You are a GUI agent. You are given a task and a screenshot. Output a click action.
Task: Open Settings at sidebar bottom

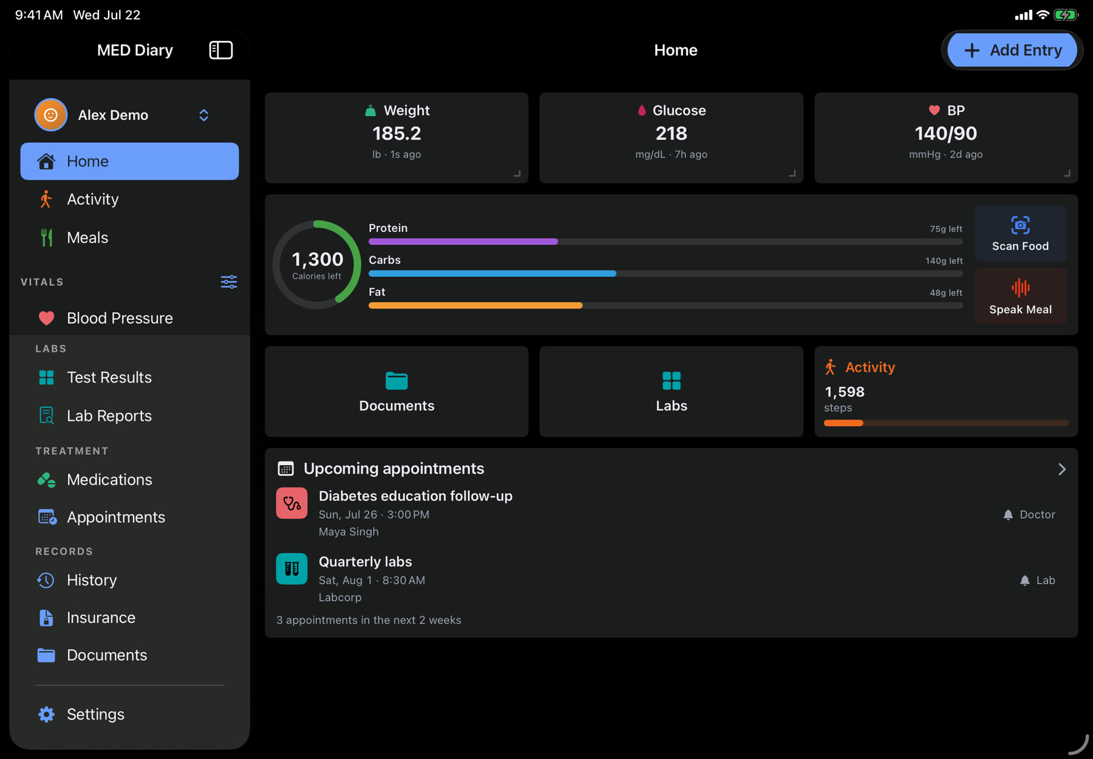(x=129, y=714)
